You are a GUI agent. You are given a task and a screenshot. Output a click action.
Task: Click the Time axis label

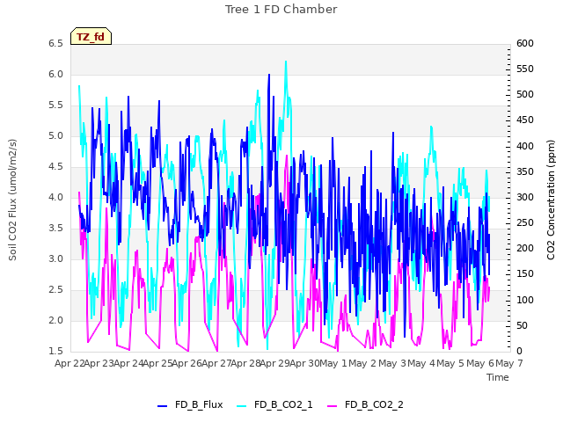[498, 377]
